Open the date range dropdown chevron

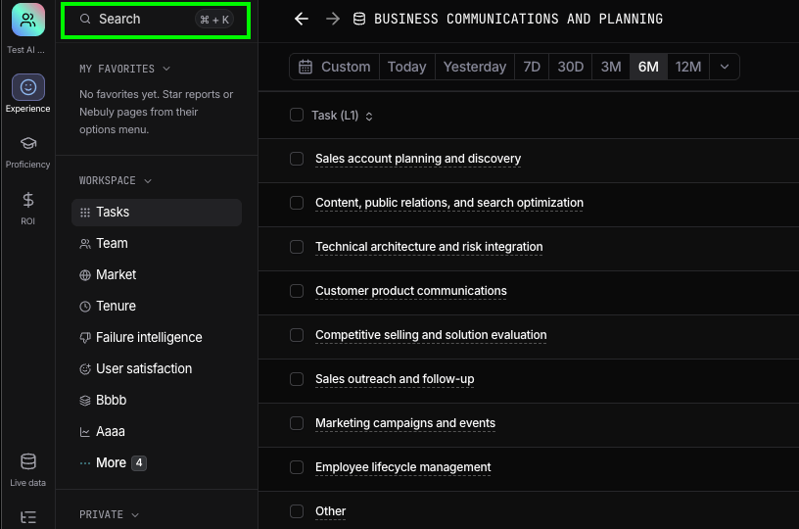[725, 67]
